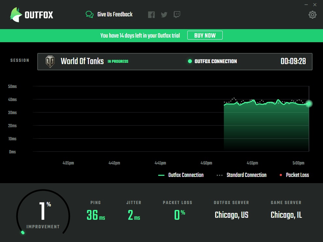Click the GAME SERVER heading
Screen dimensions: 323x242
point(286,202)
